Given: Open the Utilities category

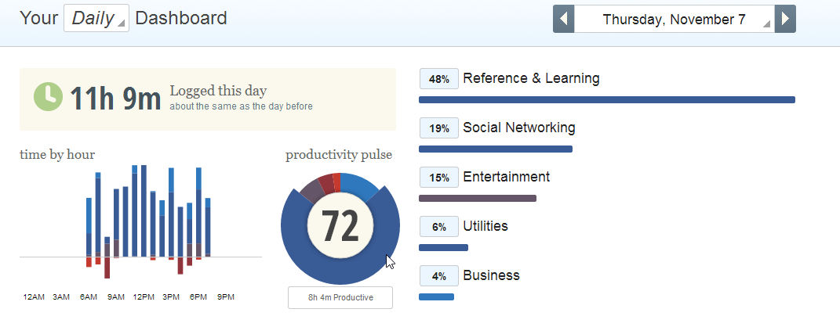Looking at the screenshot, I should click(485, 226).
